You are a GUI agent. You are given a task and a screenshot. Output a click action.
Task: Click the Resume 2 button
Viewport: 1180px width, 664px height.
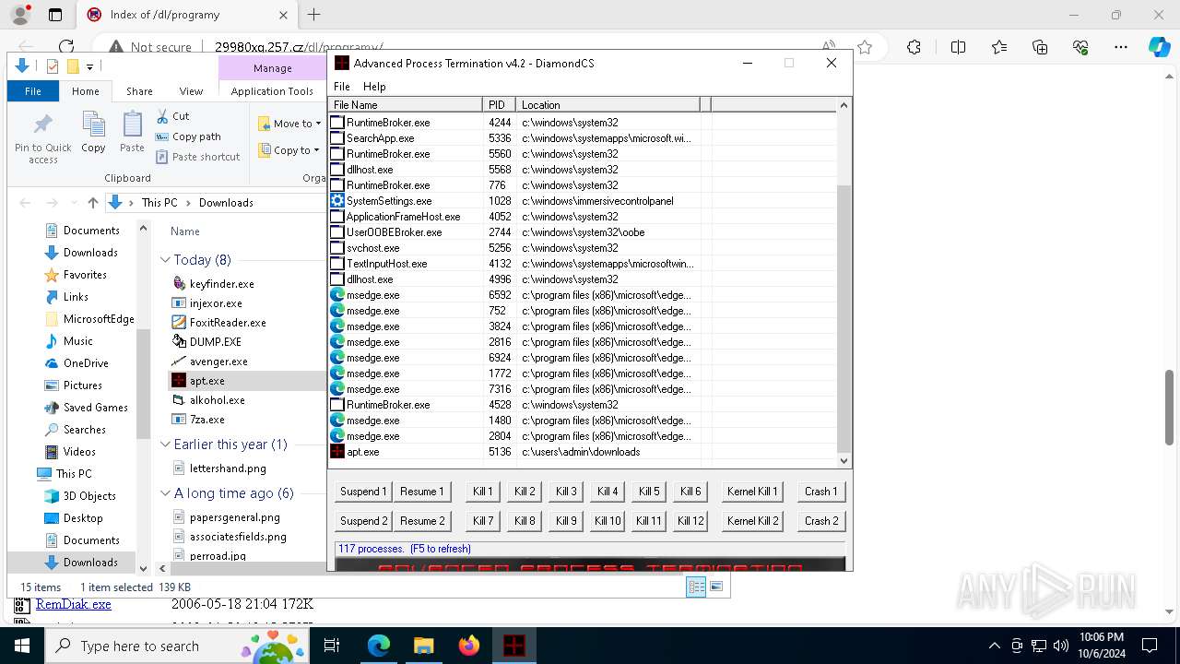click(x=422, y=521)
